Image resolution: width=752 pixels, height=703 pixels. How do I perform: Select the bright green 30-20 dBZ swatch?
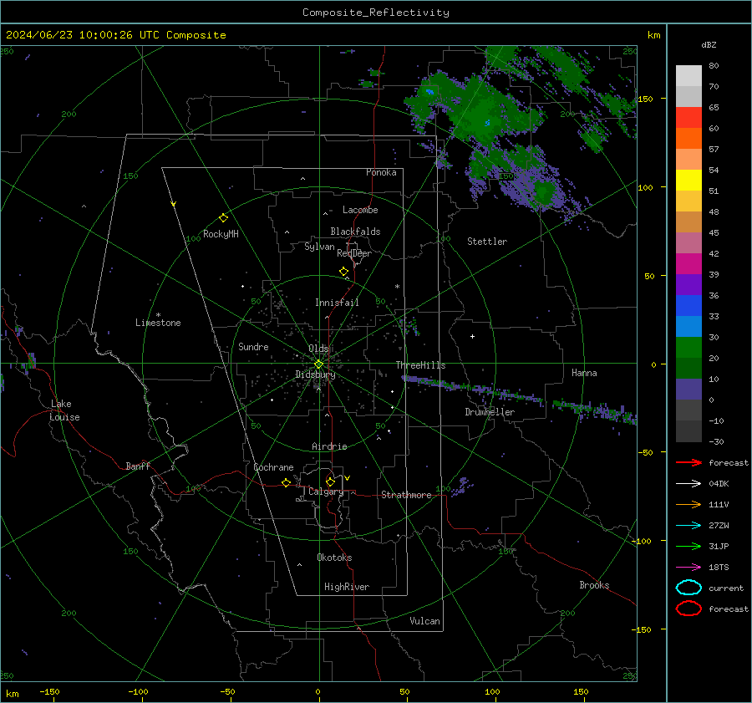click(688, 348)
